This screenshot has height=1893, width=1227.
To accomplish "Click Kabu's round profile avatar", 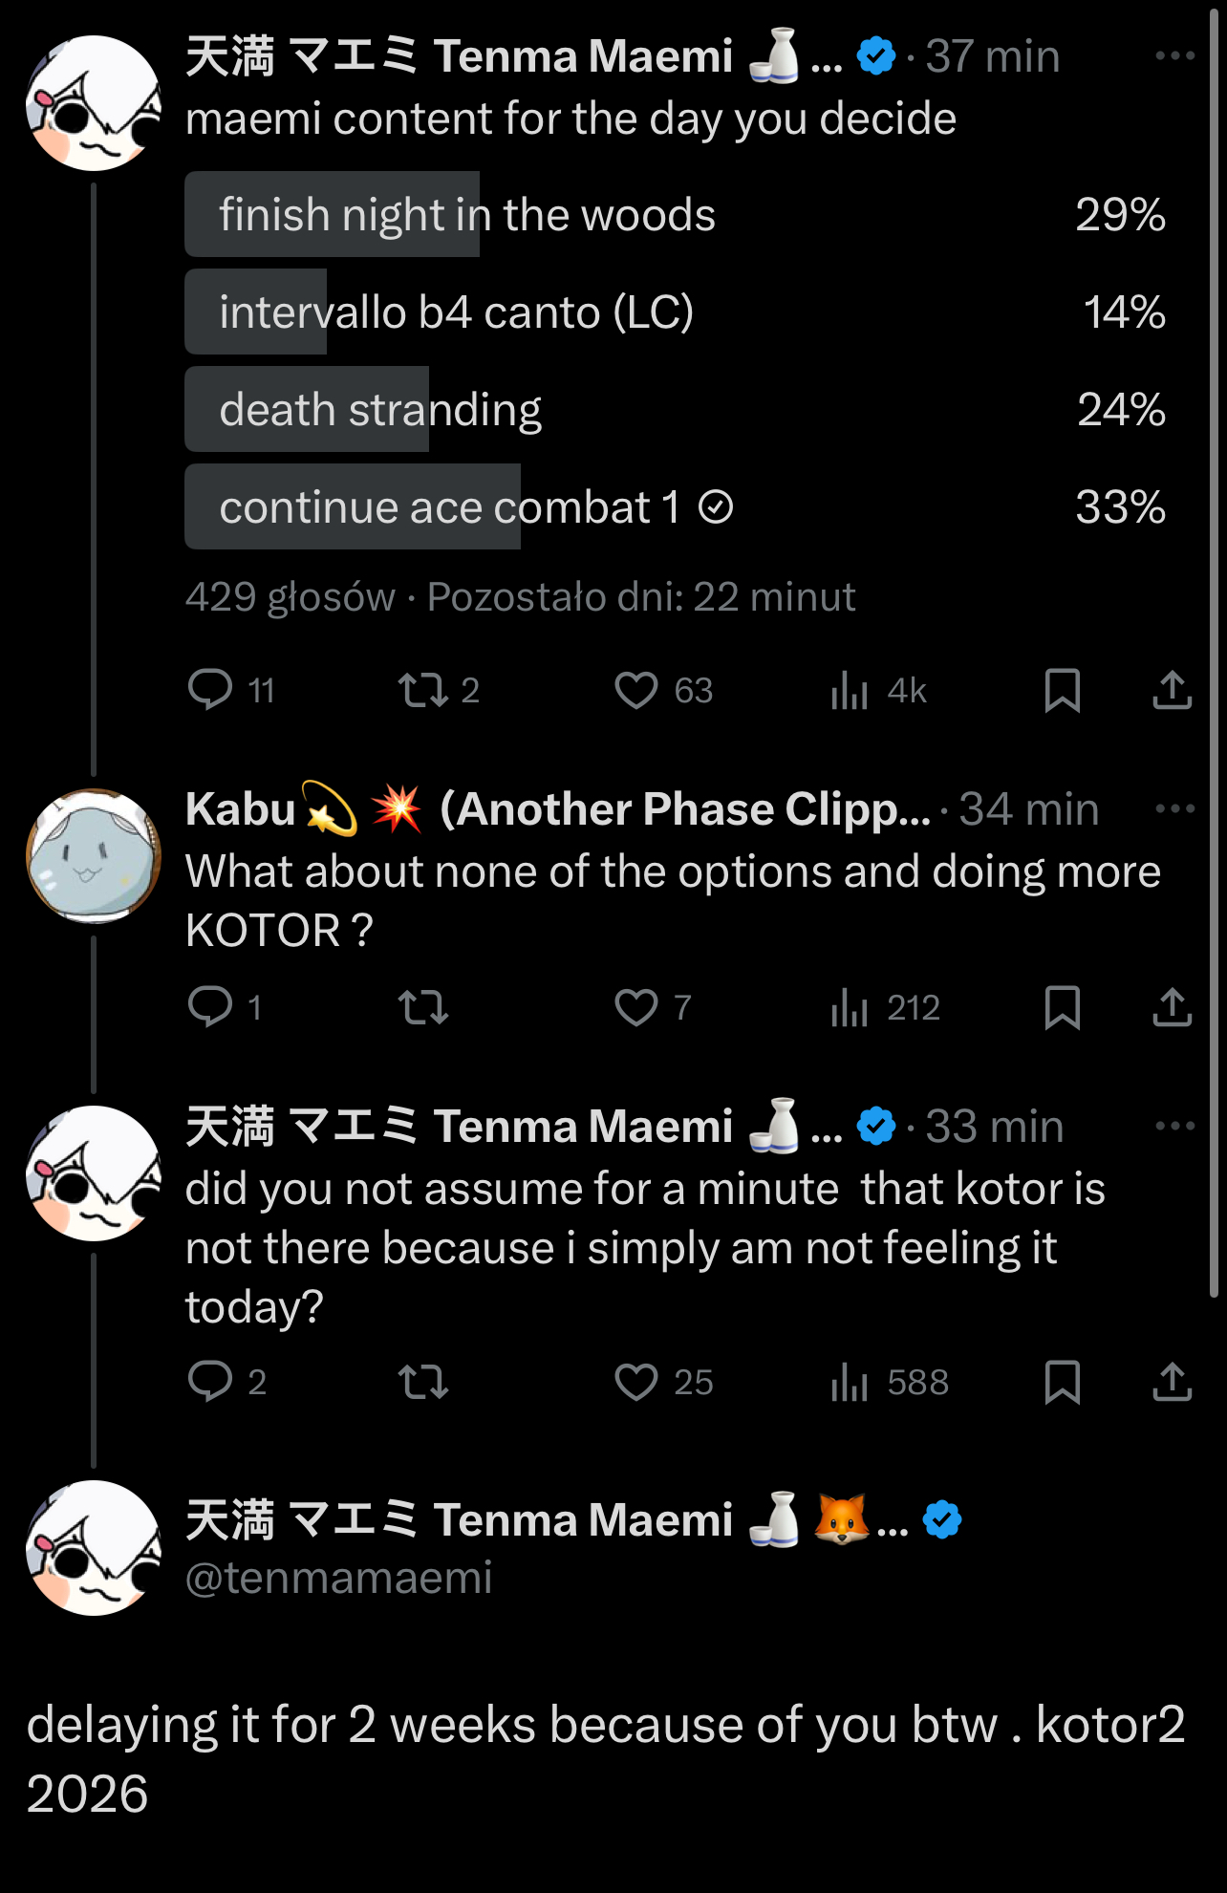I will pyautogui.click(x=94, y=856).
